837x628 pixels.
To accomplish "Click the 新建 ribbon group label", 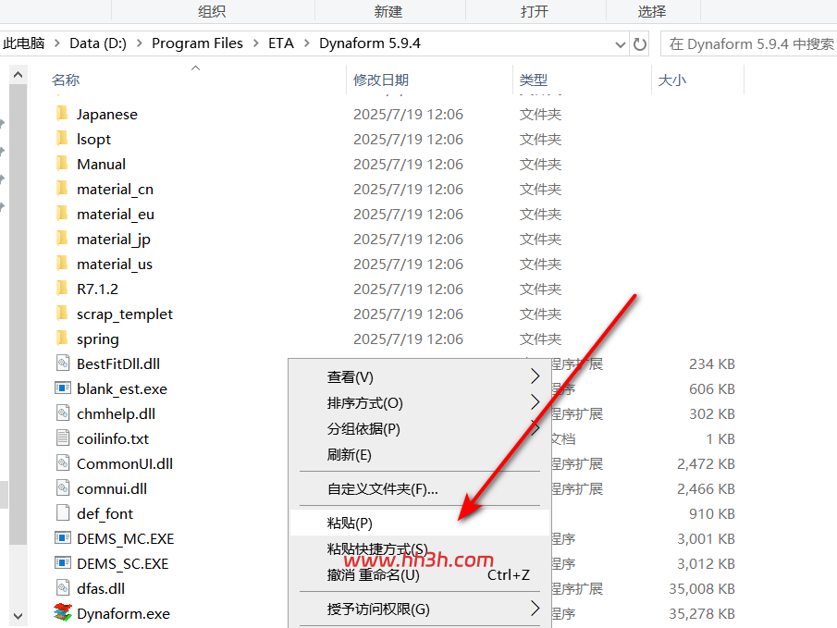I will coord(388,11).
